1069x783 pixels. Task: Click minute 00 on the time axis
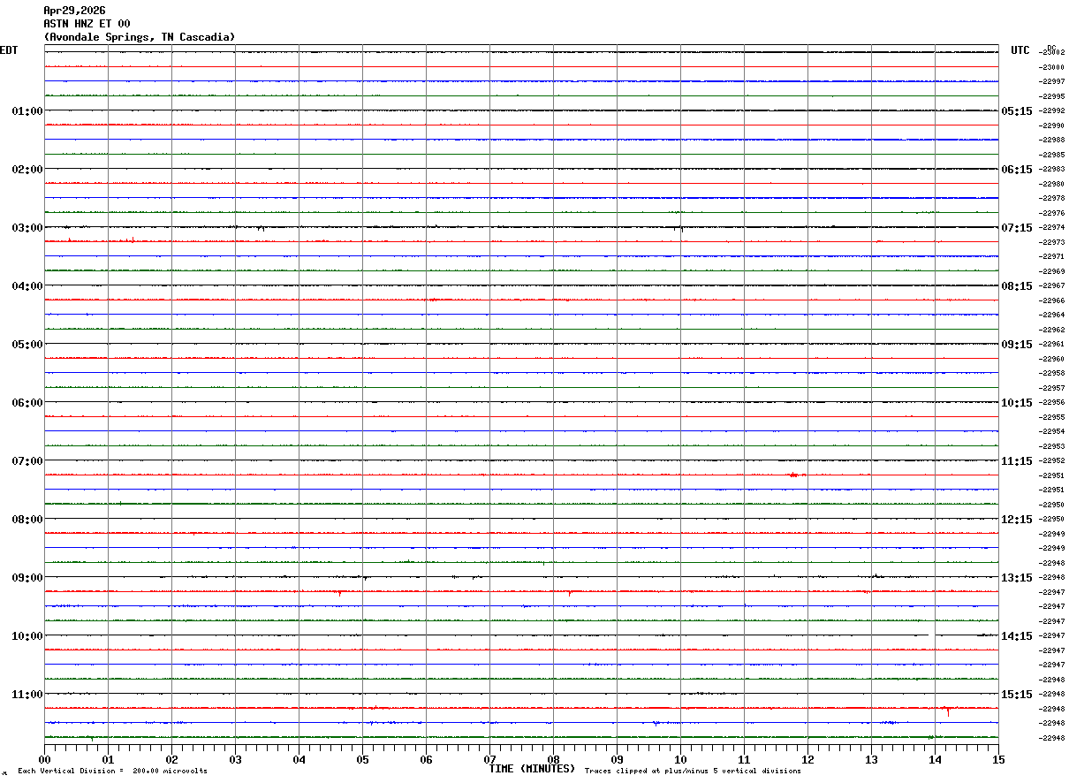44,759
